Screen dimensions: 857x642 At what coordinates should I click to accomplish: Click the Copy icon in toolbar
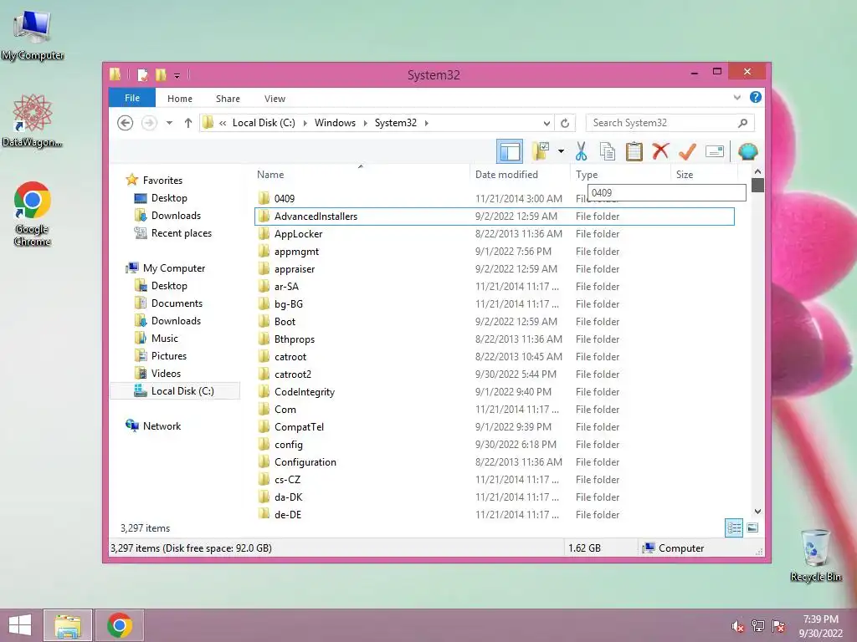[608, 151]
